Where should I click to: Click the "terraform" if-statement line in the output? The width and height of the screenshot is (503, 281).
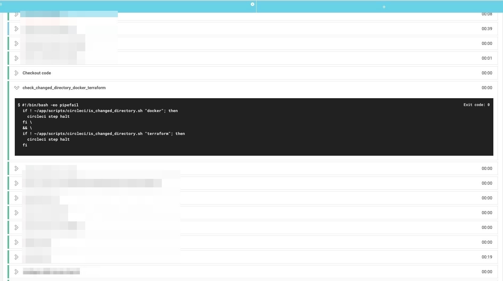104,134
